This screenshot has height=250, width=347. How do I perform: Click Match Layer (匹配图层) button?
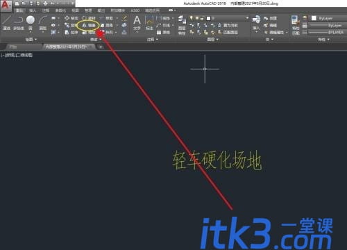(228, 33)
